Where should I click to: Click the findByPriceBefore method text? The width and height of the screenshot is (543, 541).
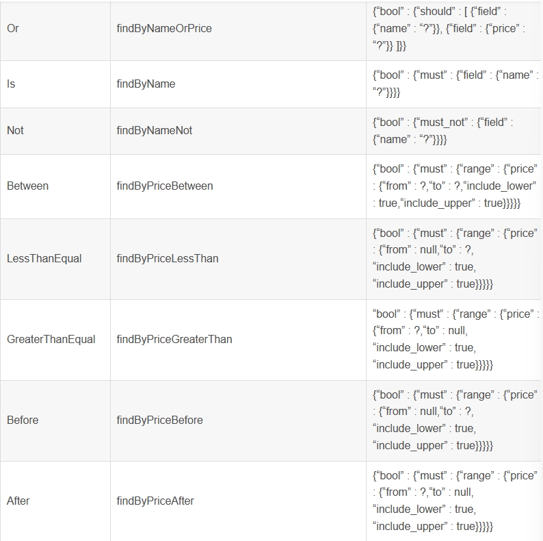(x=160, y=420)
